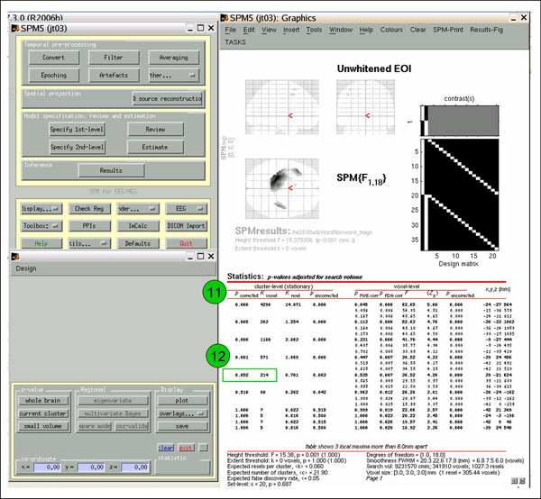541x499 pixels.
Task: Click the Convert button
Action: (53, 58)
